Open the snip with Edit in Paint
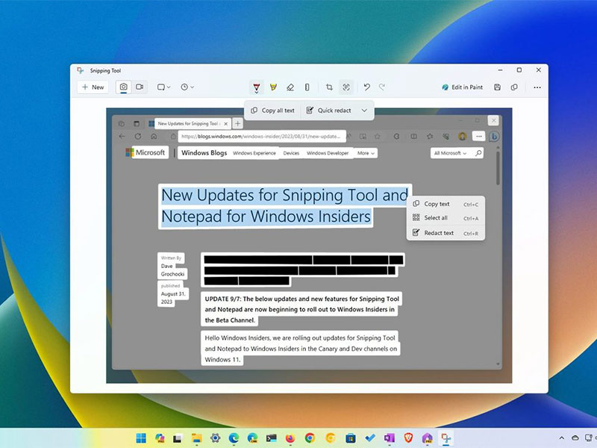This screenshot has width=597, height=448. [462, 87]
